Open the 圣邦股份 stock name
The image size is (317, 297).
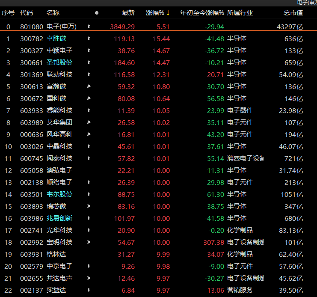pyautogui.click(x=59, y=62)
